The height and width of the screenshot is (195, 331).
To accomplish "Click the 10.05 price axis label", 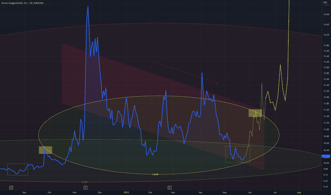I will [326, 163].
